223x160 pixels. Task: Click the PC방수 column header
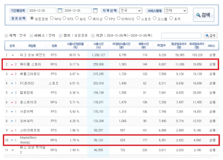click(x=161, y=45)
